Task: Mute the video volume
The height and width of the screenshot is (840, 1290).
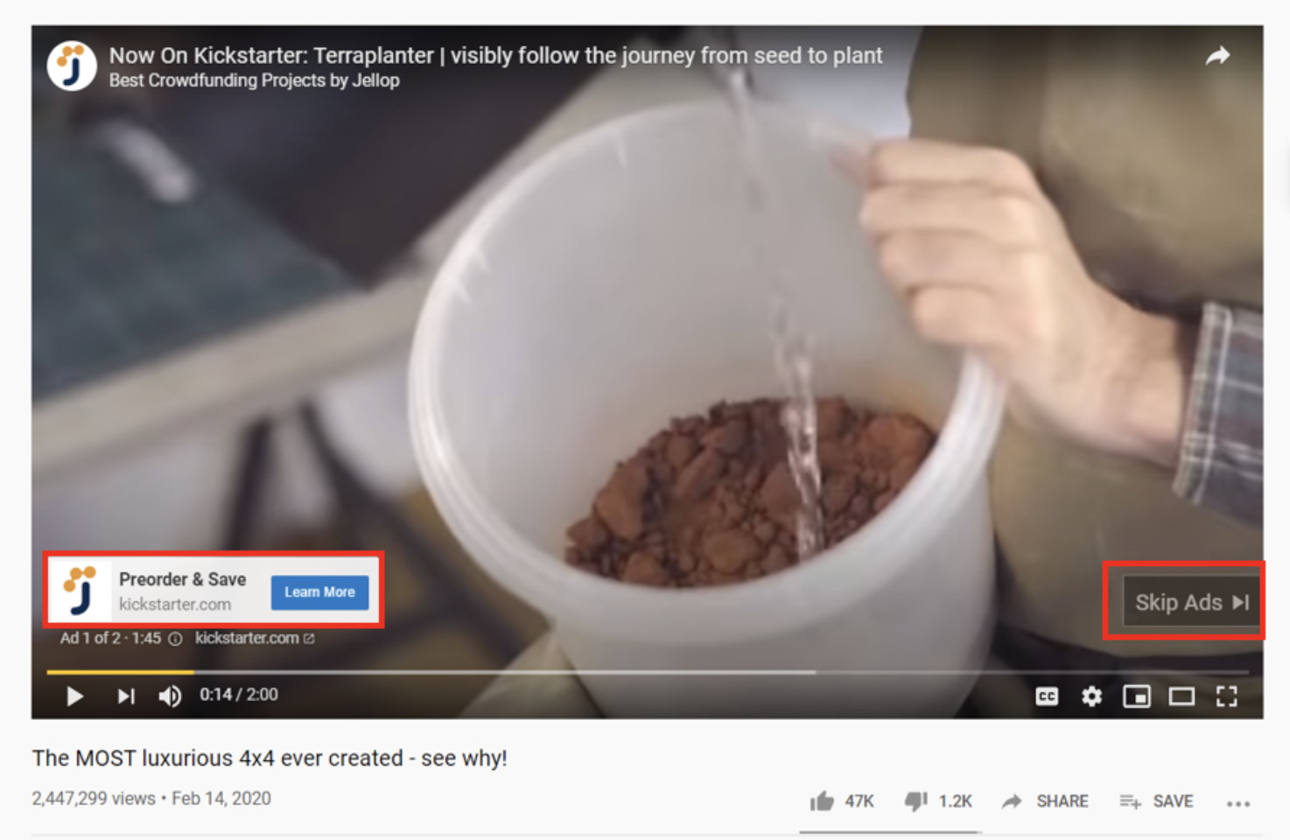Action: pos(170,696)
